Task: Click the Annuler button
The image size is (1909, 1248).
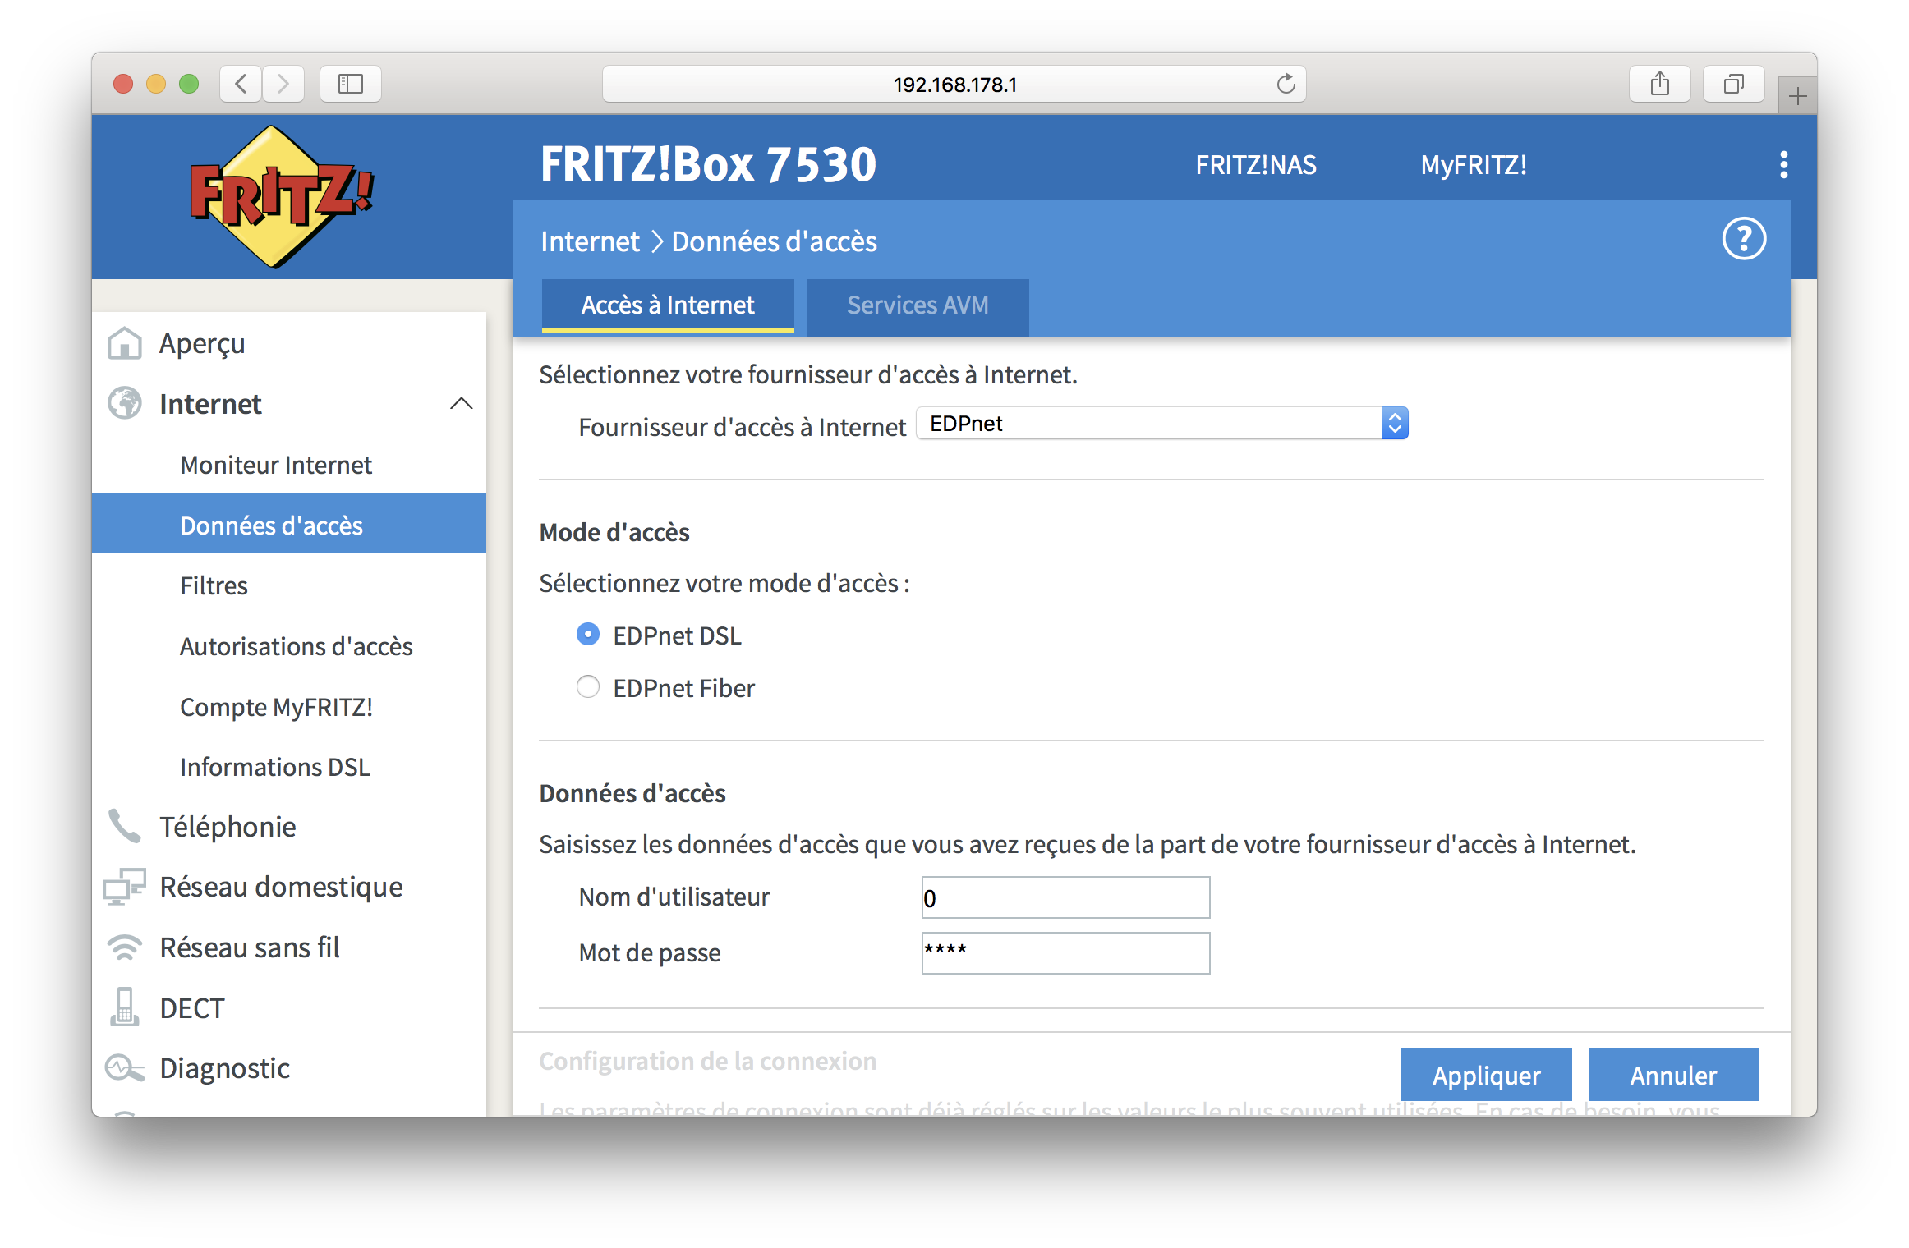Action: [1673, 1075]
